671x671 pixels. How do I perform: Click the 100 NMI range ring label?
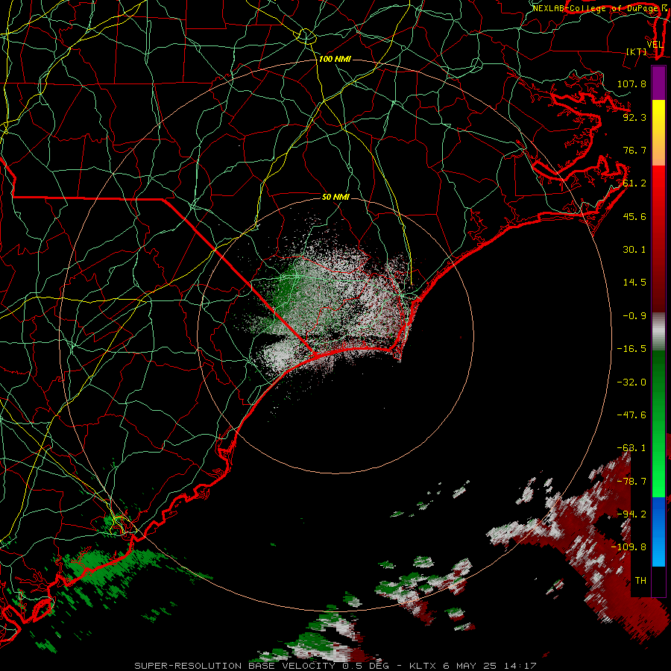click(335, 59)
